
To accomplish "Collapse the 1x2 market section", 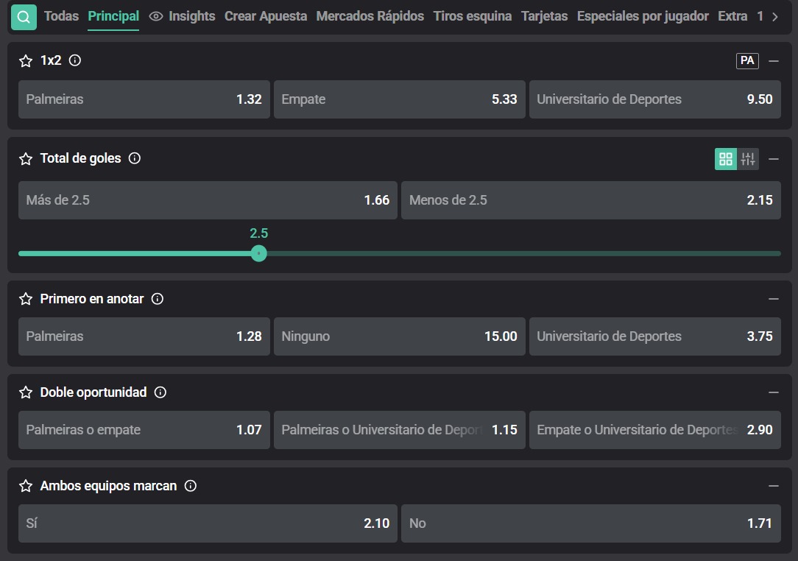I will click(x=774, y=61).
